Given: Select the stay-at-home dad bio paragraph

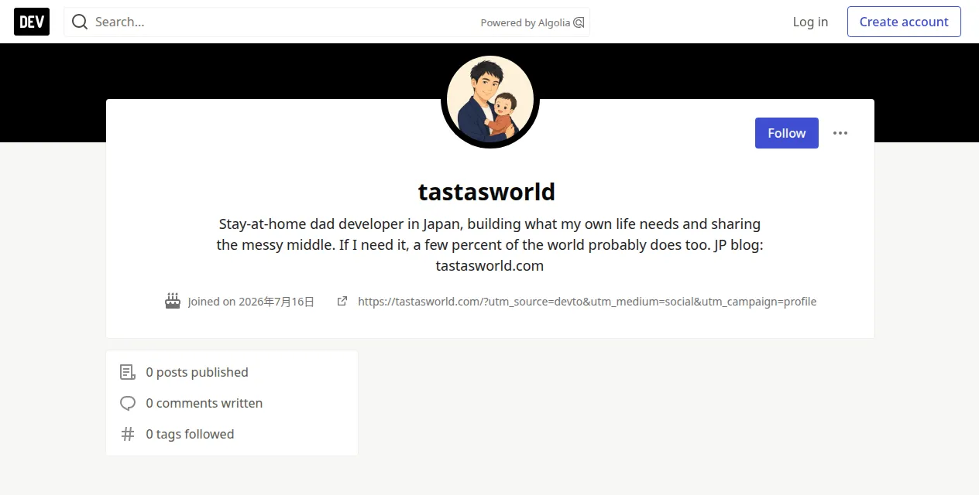Looking at the screenshot, I should coord(489,244).
